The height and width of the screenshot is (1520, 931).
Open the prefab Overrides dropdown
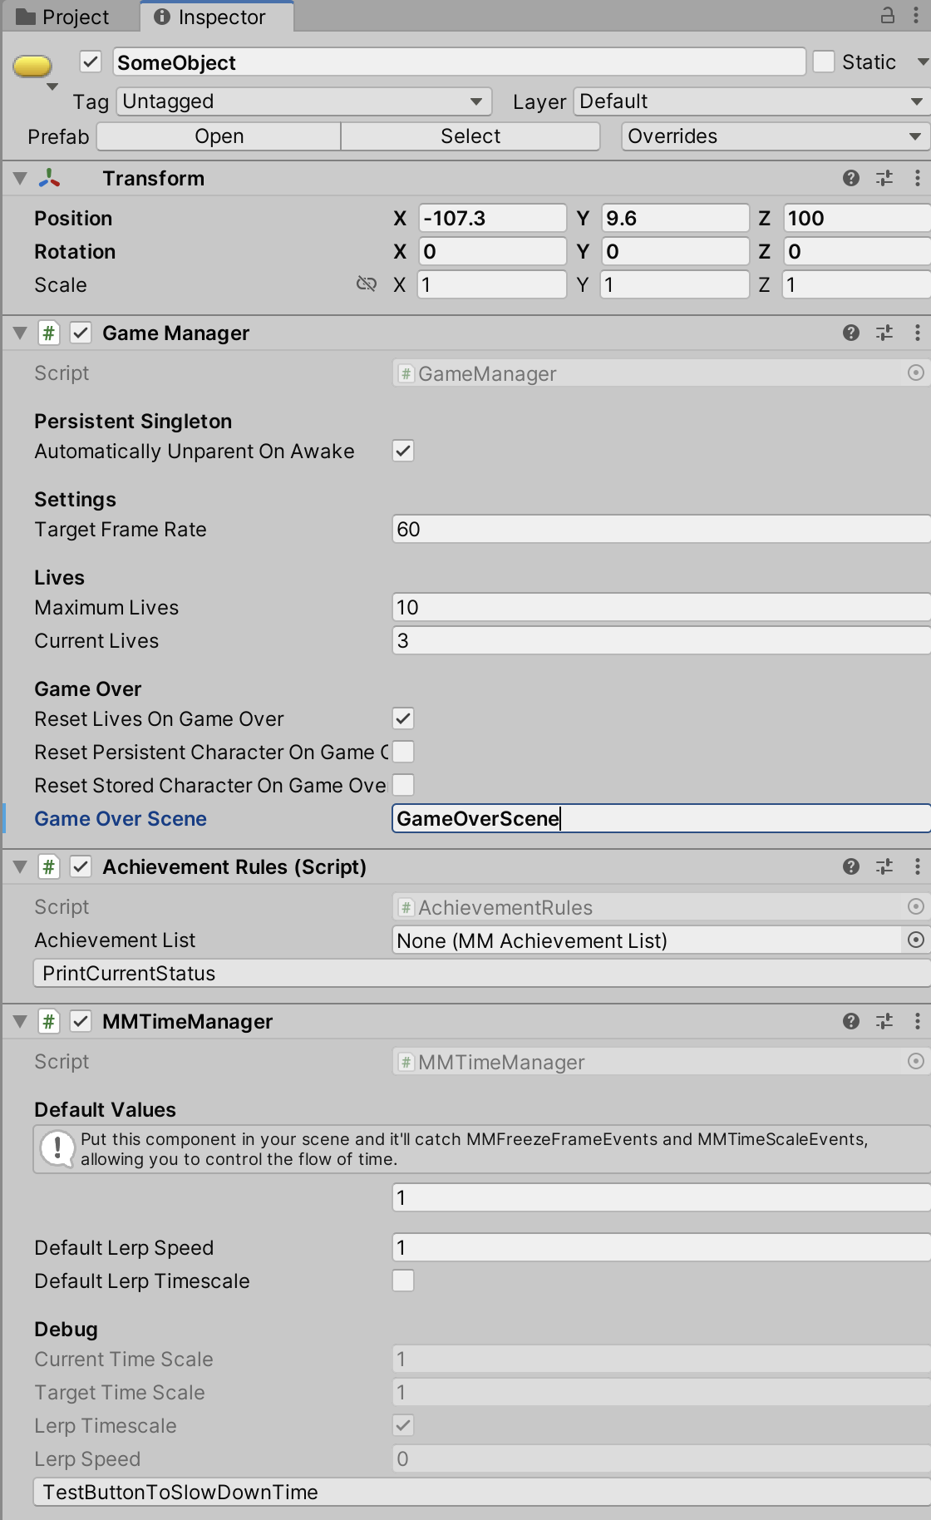pos(775,136)
